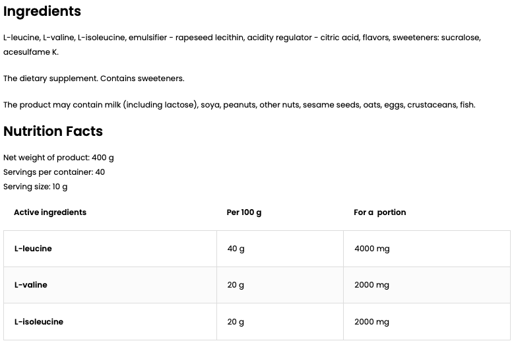Click the '20 g' cell in L-valine row
514x345 pixels.
[x=236, y=285]
